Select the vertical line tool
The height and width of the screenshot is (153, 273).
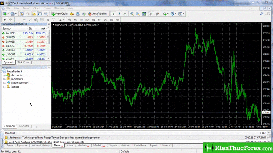18,20
